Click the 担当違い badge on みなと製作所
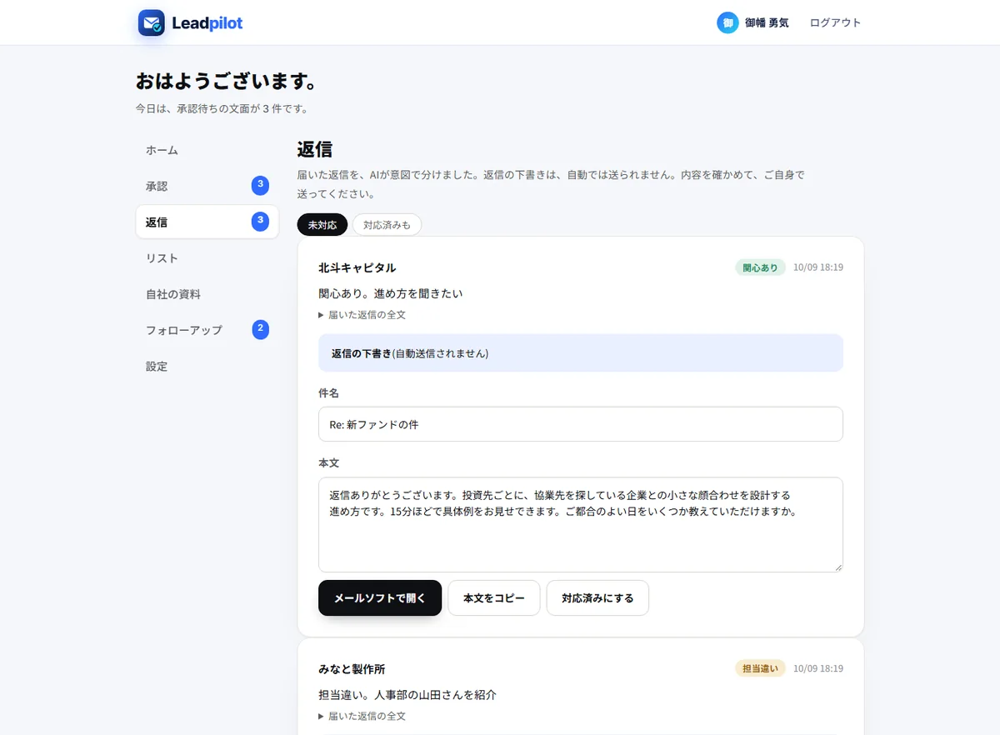1000x735 pixels. 760,668
